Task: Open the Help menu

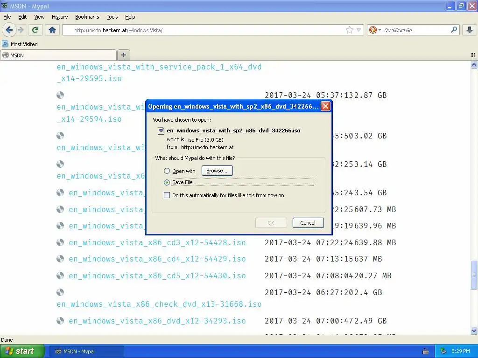Action: [130, 17]
